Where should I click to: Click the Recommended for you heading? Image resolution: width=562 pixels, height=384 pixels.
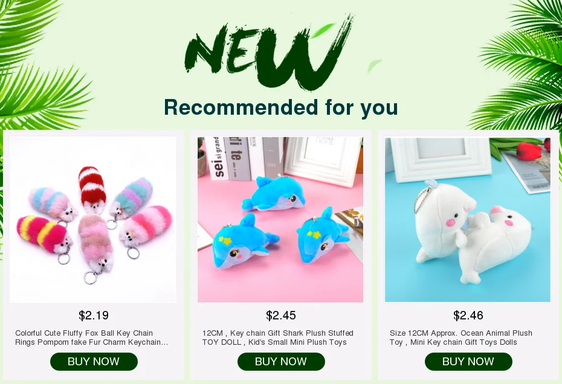pyautogui.click(x=281, y=107)
